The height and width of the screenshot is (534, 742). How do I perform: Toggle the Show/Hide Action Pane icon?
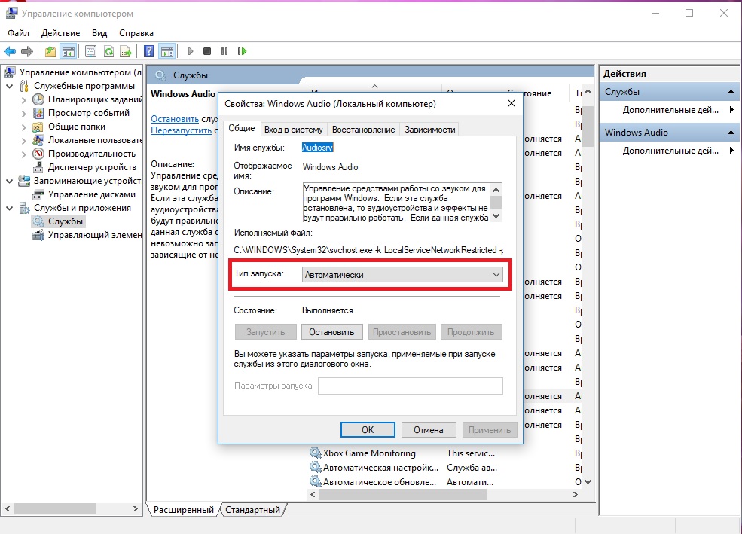(x=167, y=51)
